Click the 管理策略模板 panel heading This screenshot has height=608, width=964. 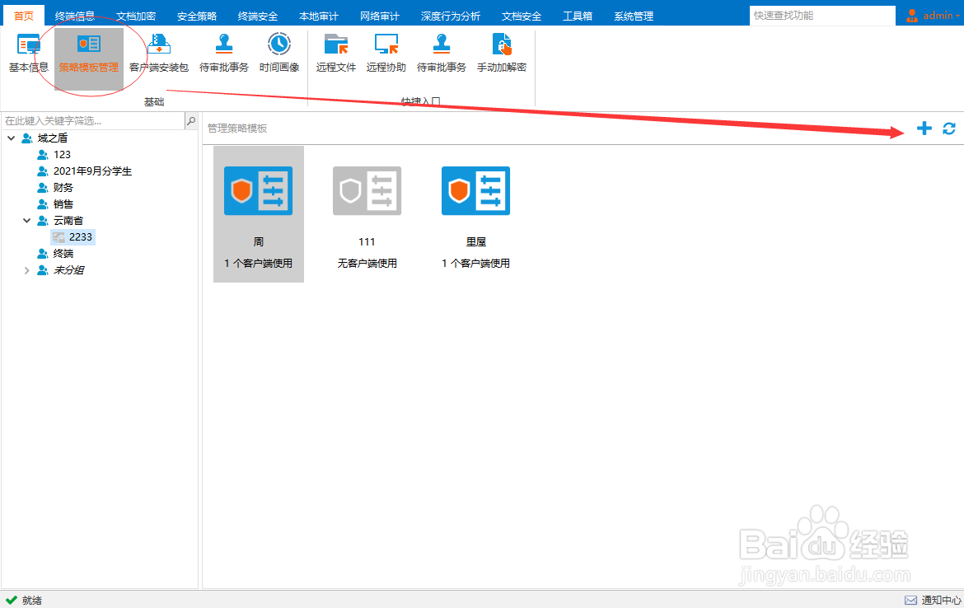(237, 128)
